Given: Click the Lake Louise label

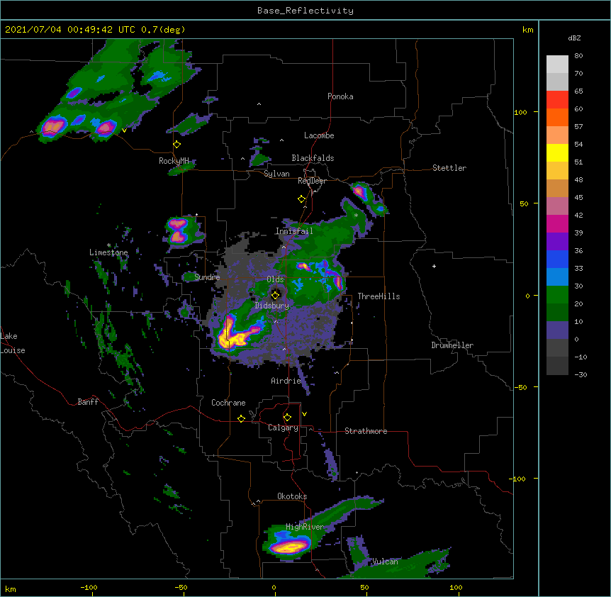Looking at the screenshot, I should (x=13, y=343).
